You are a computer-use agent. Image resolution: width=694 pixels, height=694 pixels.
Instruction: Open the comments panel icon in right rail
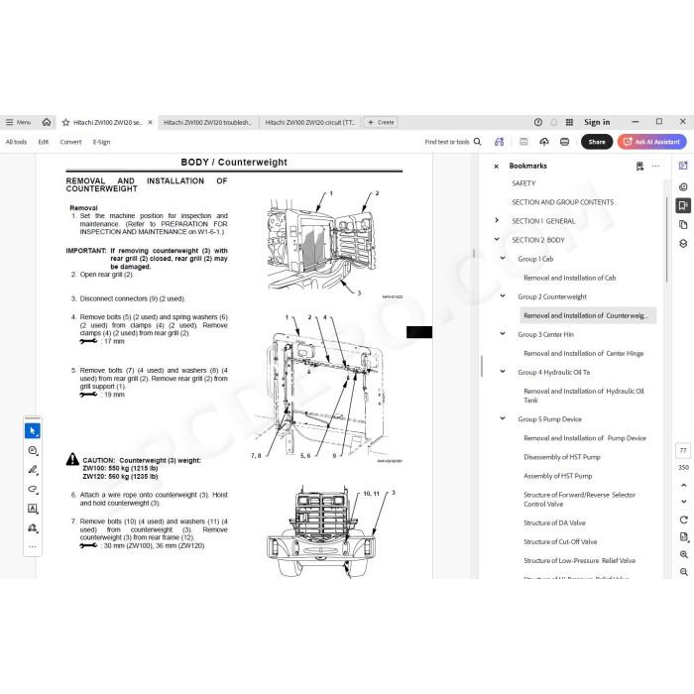coord(683,186)
